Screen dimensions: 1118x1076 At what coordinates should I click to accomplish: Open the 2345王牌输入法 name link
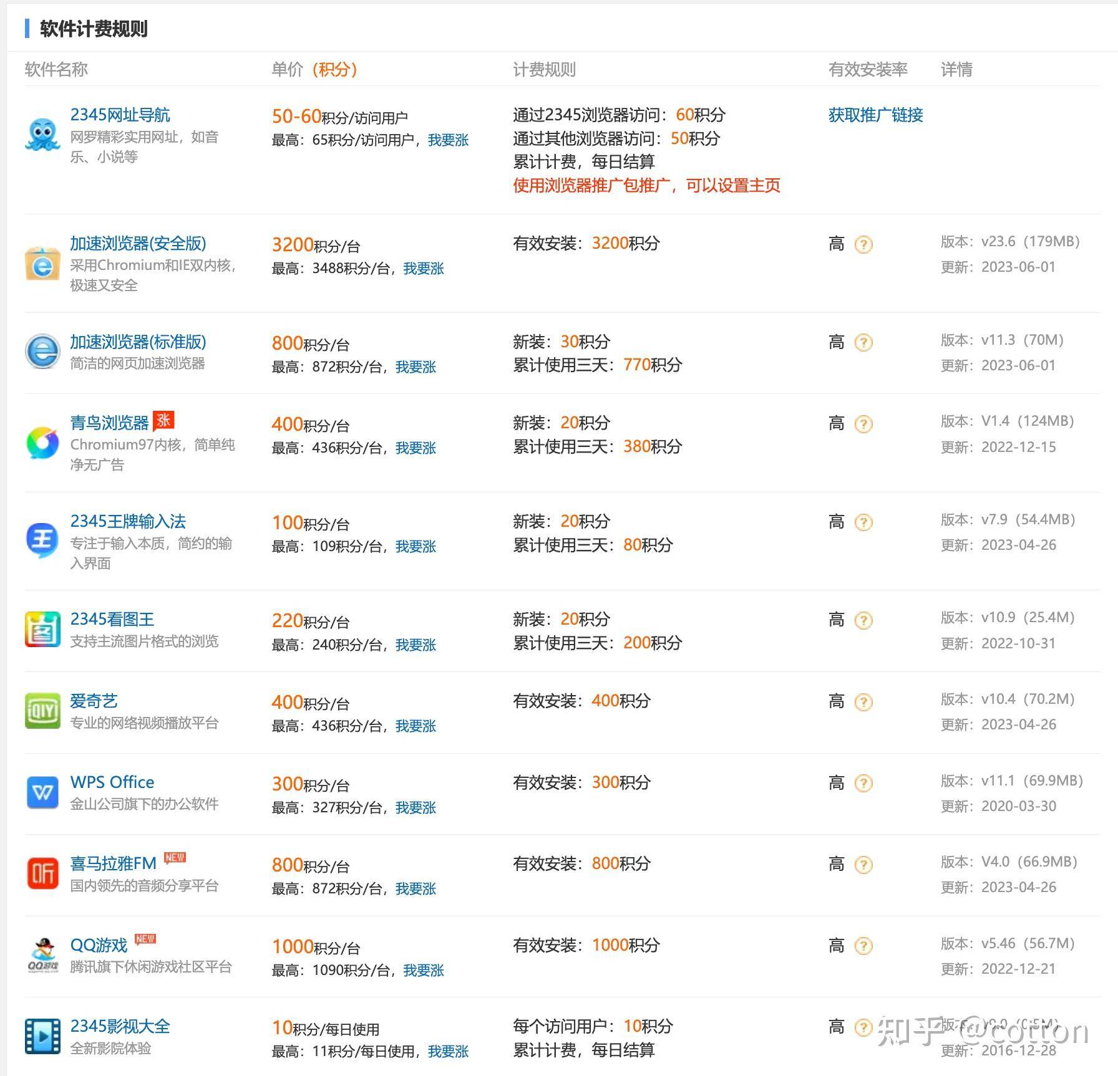coord(128,521)
